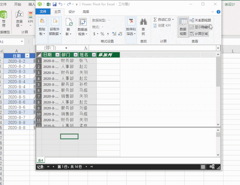Open filter dropdown on 部门 column
Image resolution: width=240 pixels, height=185 pixels.
(x=75, y=55)
